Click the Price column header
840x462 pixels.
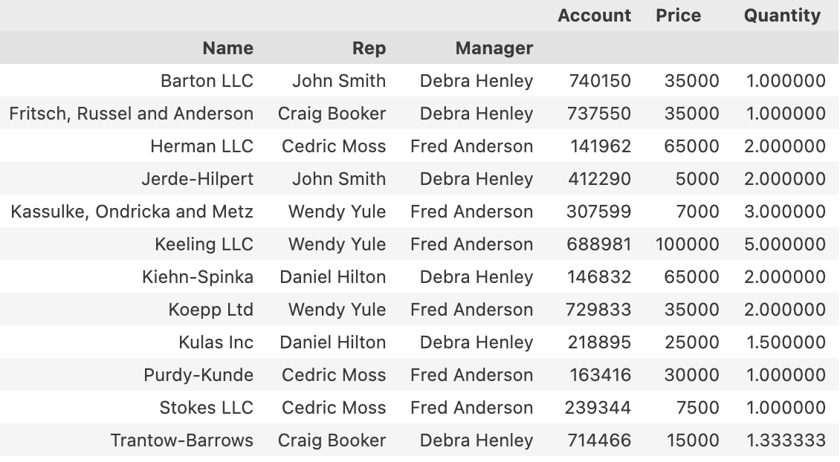(x=678, y=16)
